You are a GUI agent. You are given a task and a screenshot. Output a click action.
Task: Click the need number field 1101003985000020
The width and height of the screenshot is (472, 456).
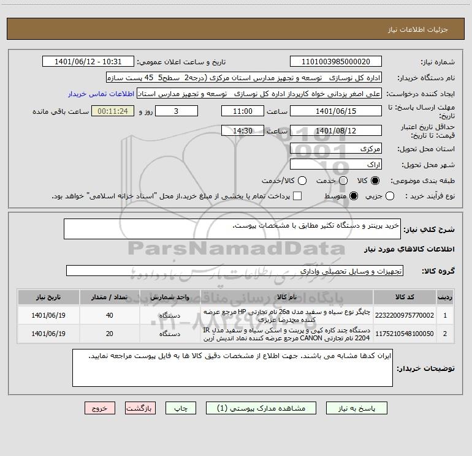[x=336, y=62]
